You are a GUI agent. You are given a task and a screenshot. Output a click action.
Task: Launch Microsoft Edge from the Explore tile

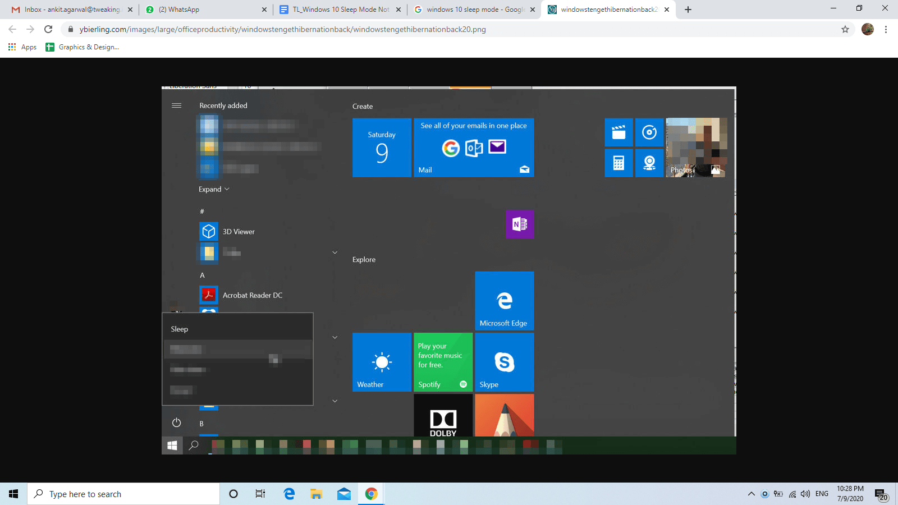pos(503,301)
